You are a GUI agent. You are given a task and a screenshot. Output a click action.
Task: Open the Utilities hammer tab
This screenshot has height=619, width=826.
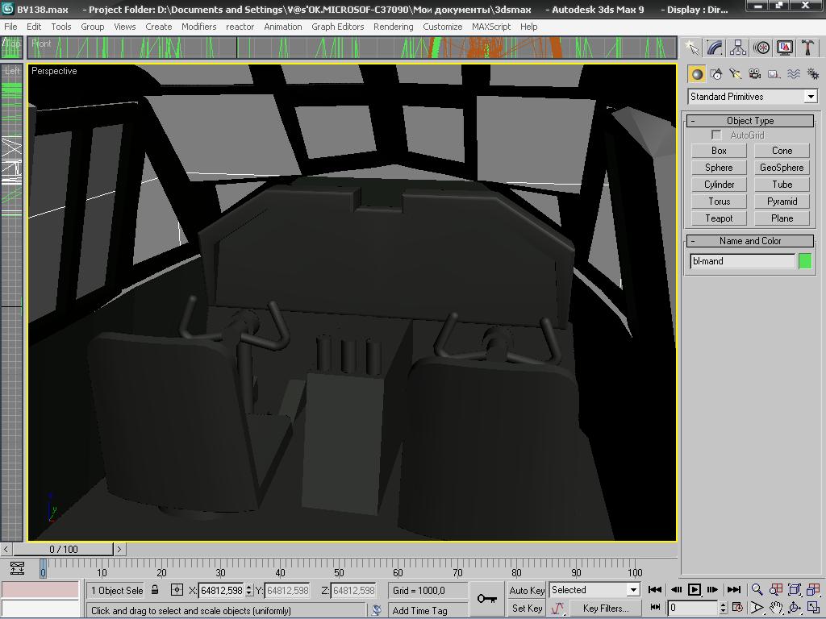pyautogui.click(x=808, y=48)
